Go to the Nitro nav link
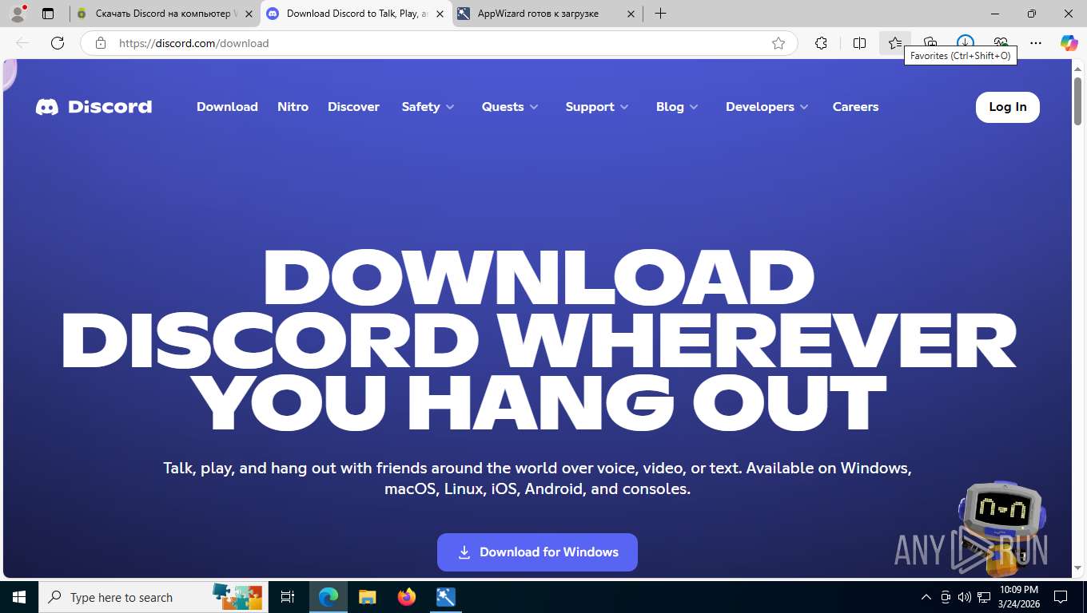 (293, 107)
